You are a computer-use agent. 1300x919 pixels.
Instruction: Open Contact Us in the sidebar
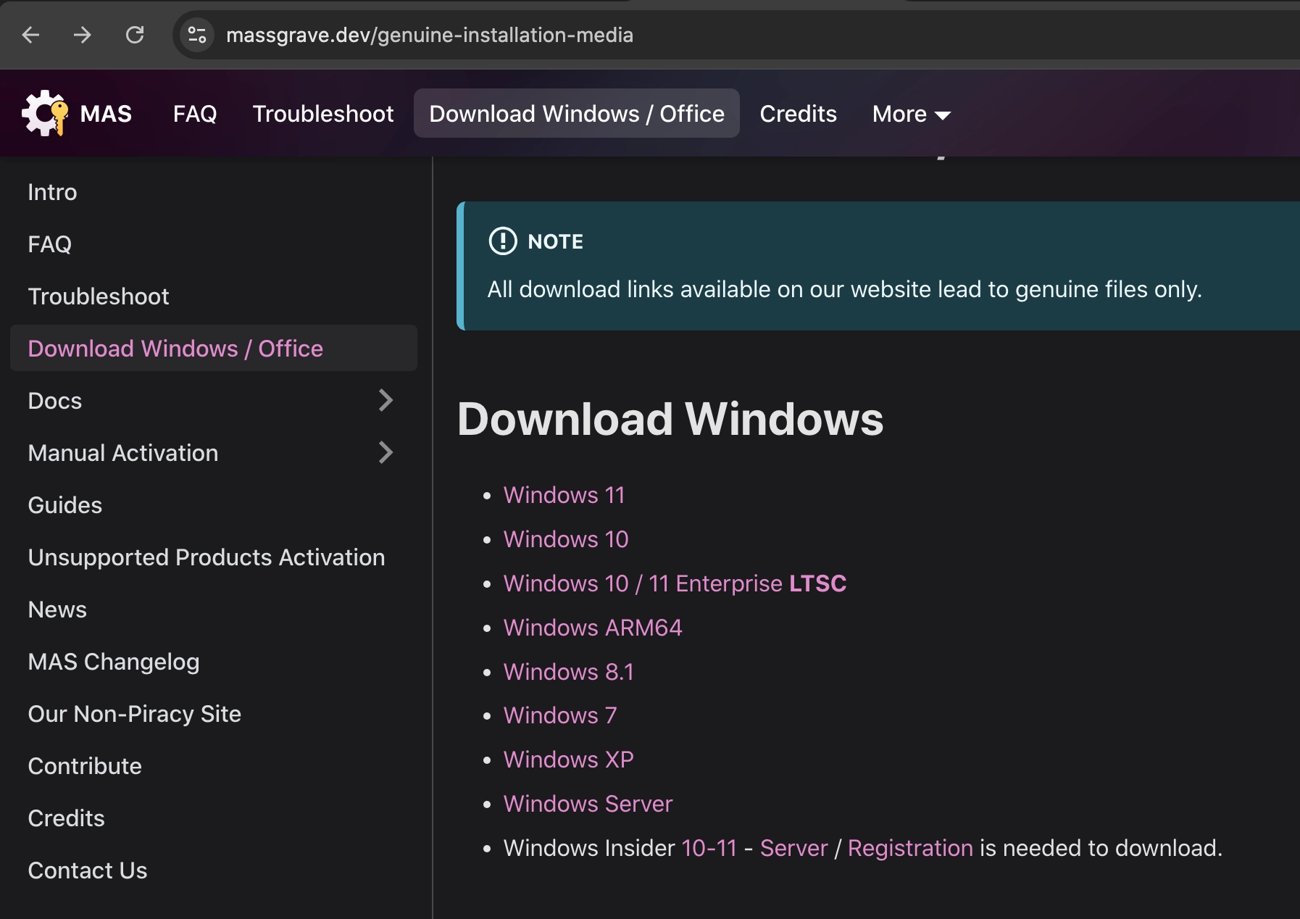(214, 870)
